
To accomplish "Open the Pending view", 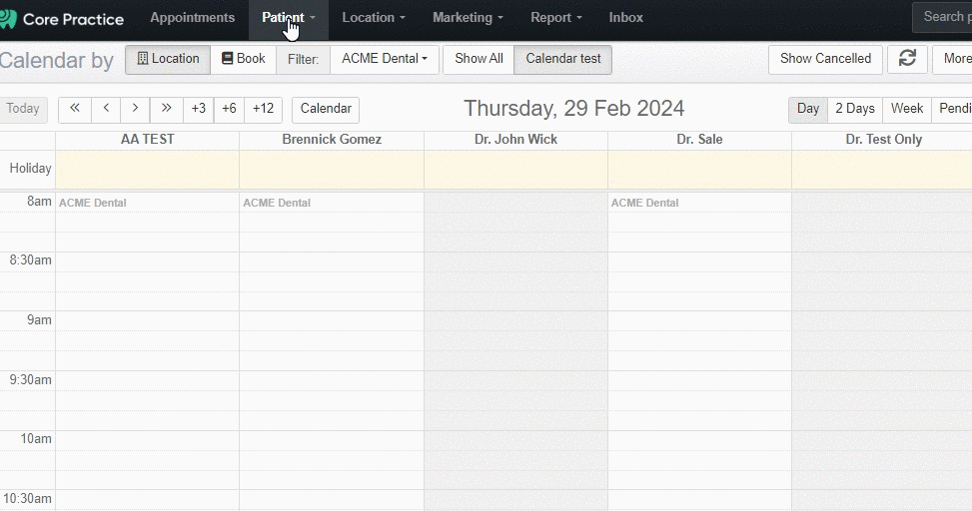I will point(952,109).
